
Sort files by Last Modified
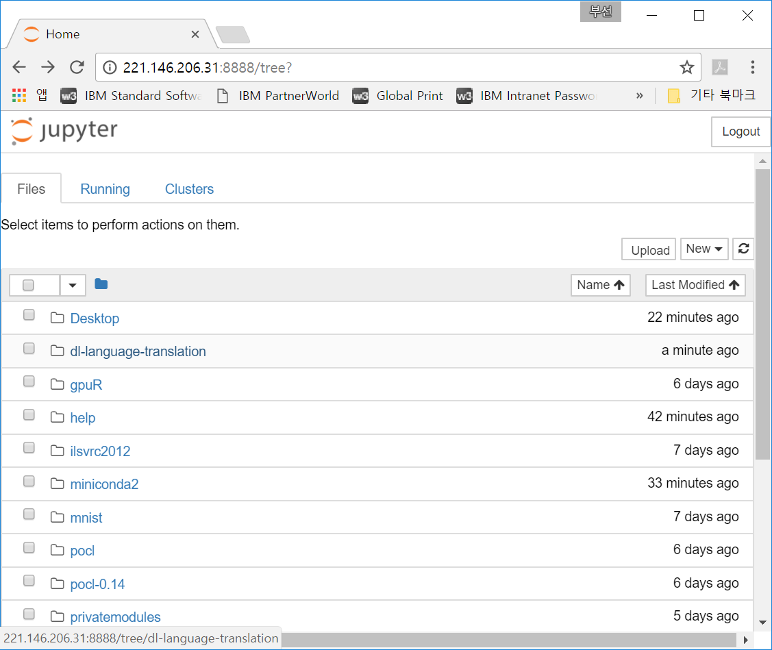(x=695, y=284)
